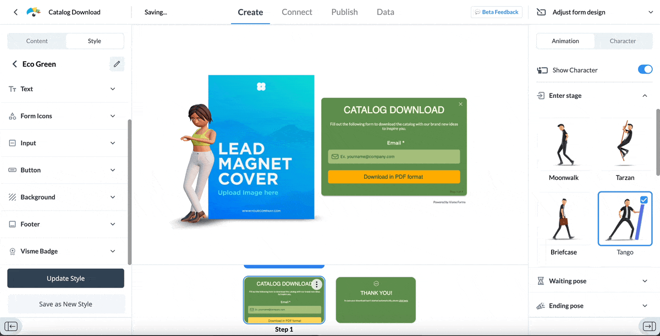Expand the Waiting pose section
Screen dimensions: 660x336
point(645,280)
